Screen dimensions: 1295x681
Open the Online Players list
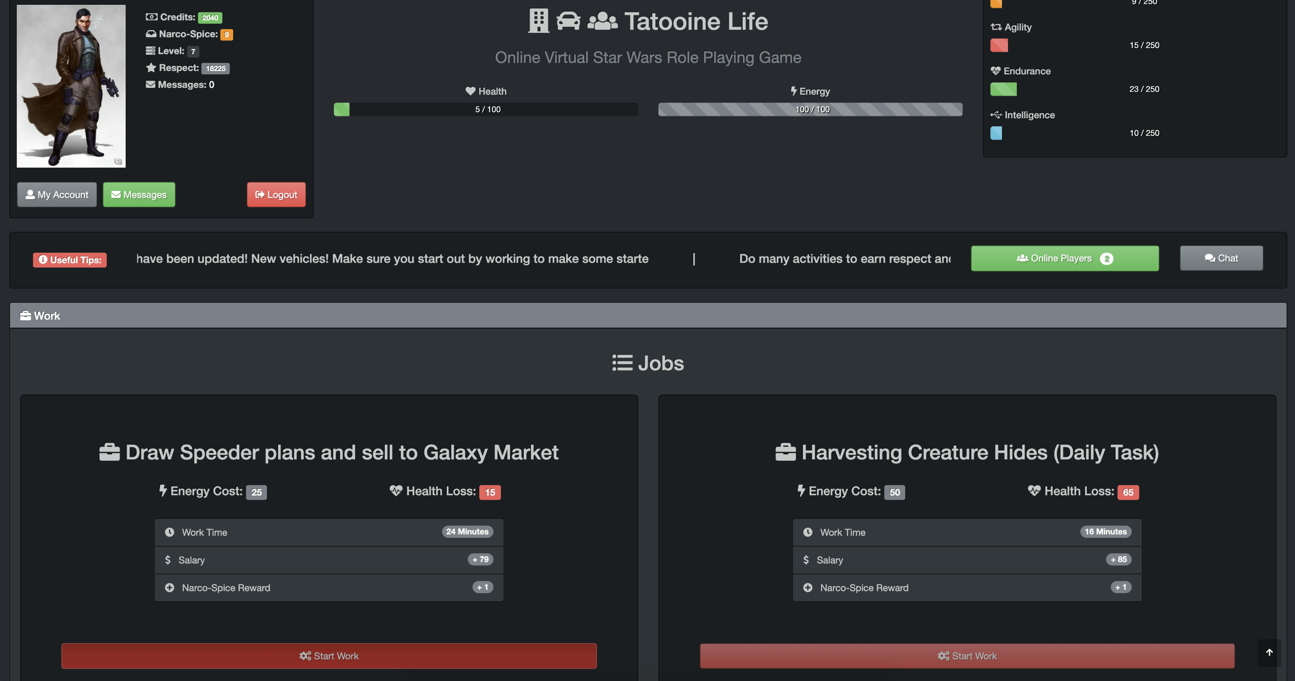click(x=1065, y=258)
